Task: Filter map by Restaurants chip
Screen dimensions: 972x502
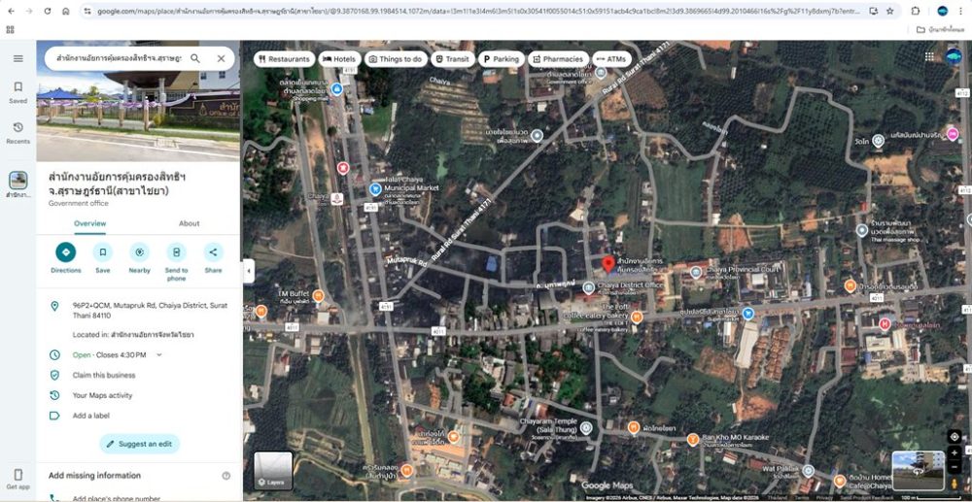Action: [x=283, y=59]
